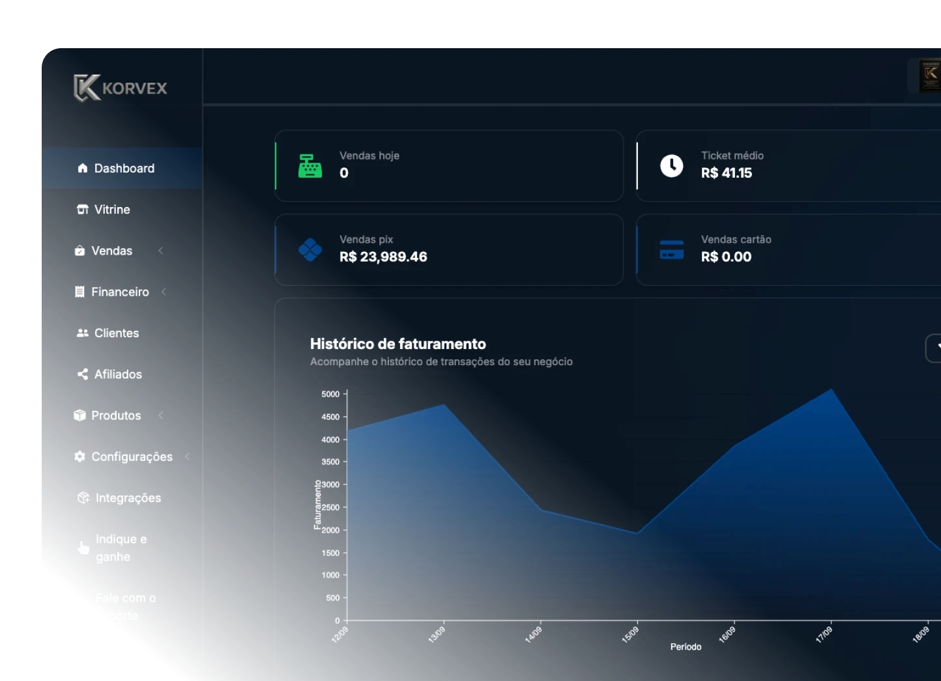Expand the Produtos submenu chevron
The image size is (941, 681).
pos(161,415)
